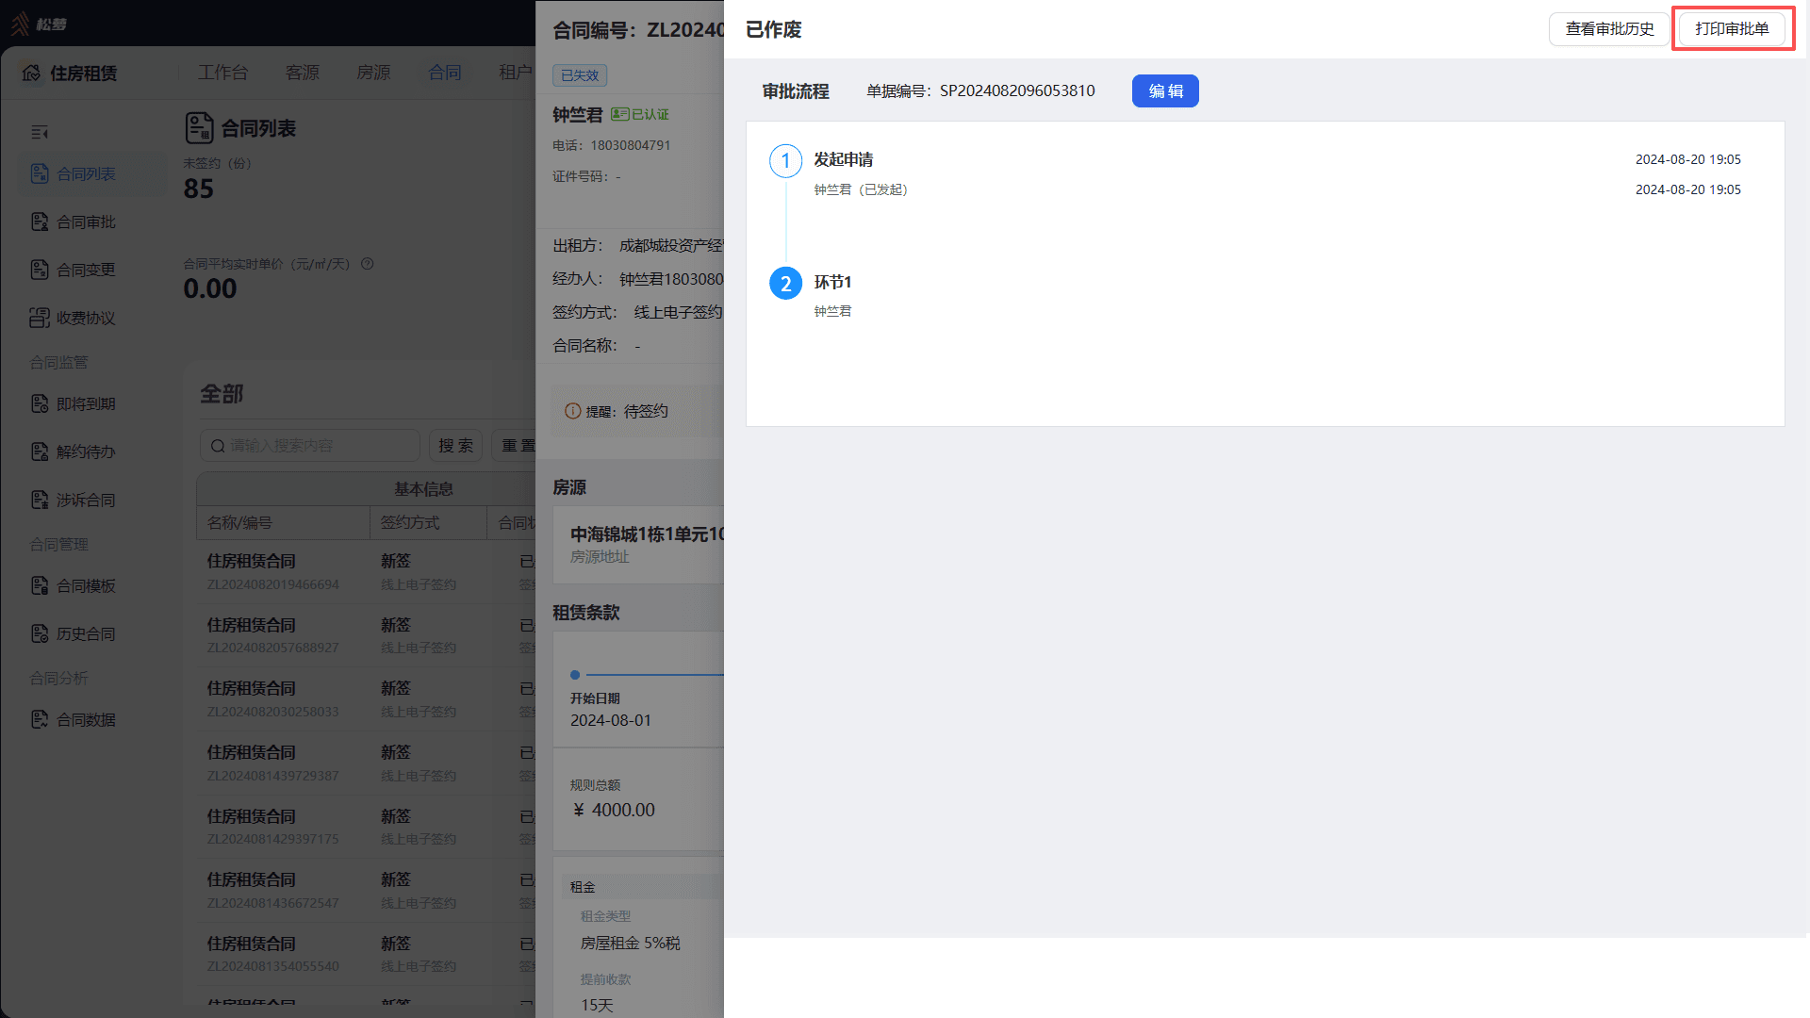The image size is (1810, 1018).
Task: Click the contract search input field
Action: pos(310,446)
